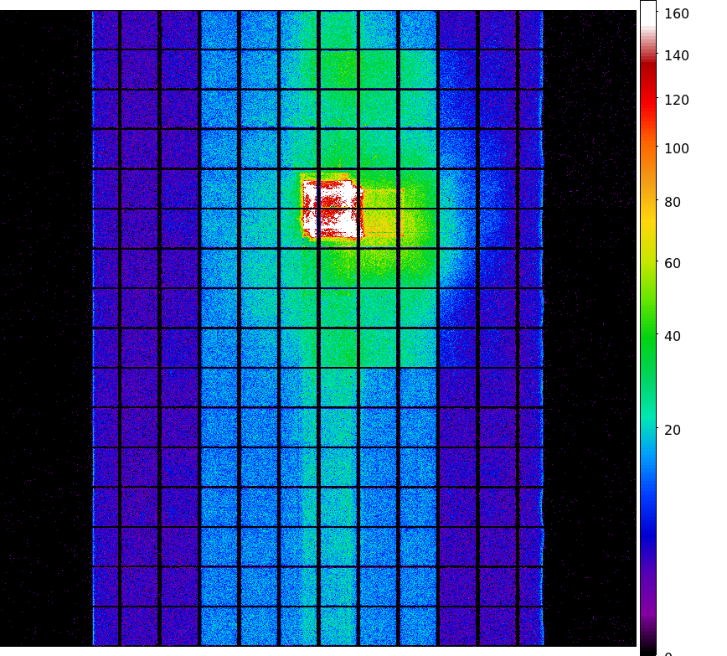
Task: Click the colorbar tick label 100
Action: click(677, 149)
